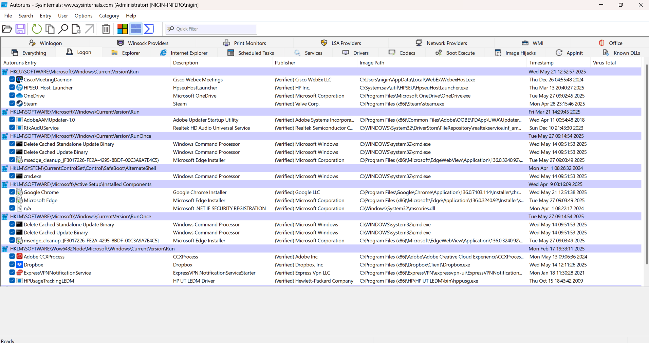Open the Find search tool
The image size is (649, 343).
coord(63,29)
